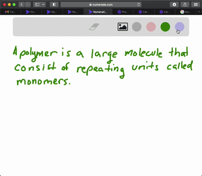Pick the pink pen color

(x=151, y=27)
